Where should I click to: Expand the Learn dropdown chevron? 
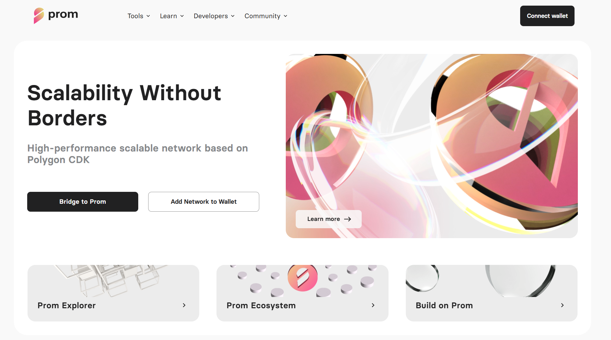182,16
